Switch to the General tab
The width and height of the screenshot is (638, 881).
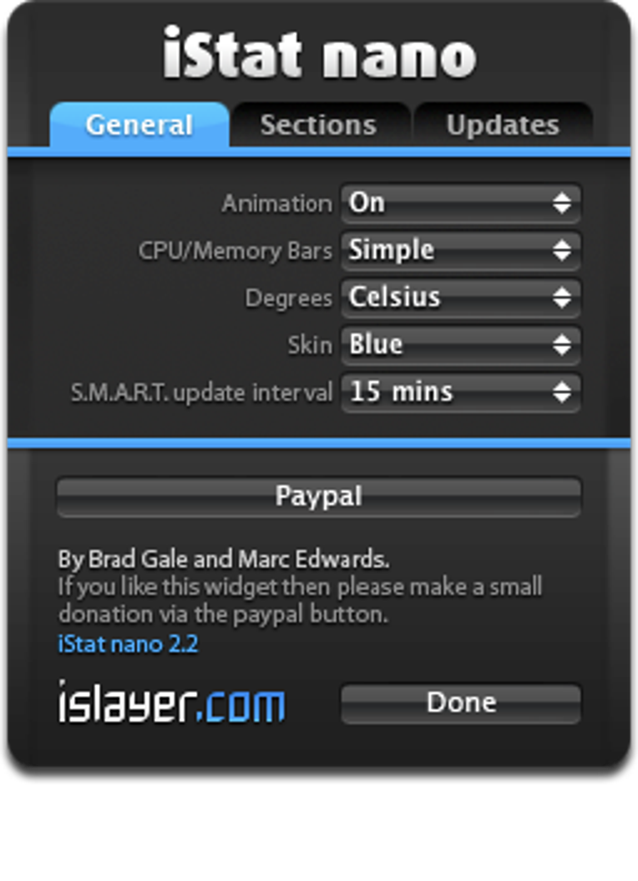click(139, 125)
